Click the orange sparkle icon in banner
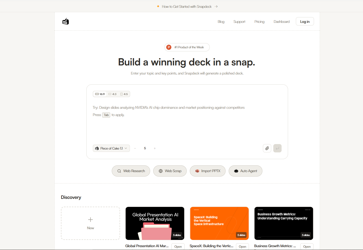The height and width of the screenshot is (250, 363). point(158,6)
